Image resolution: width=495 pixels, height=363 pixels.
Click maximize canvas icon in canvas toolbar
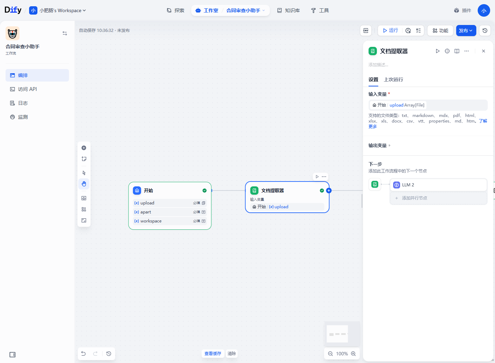pyautogui.click(x=84, y=220)
